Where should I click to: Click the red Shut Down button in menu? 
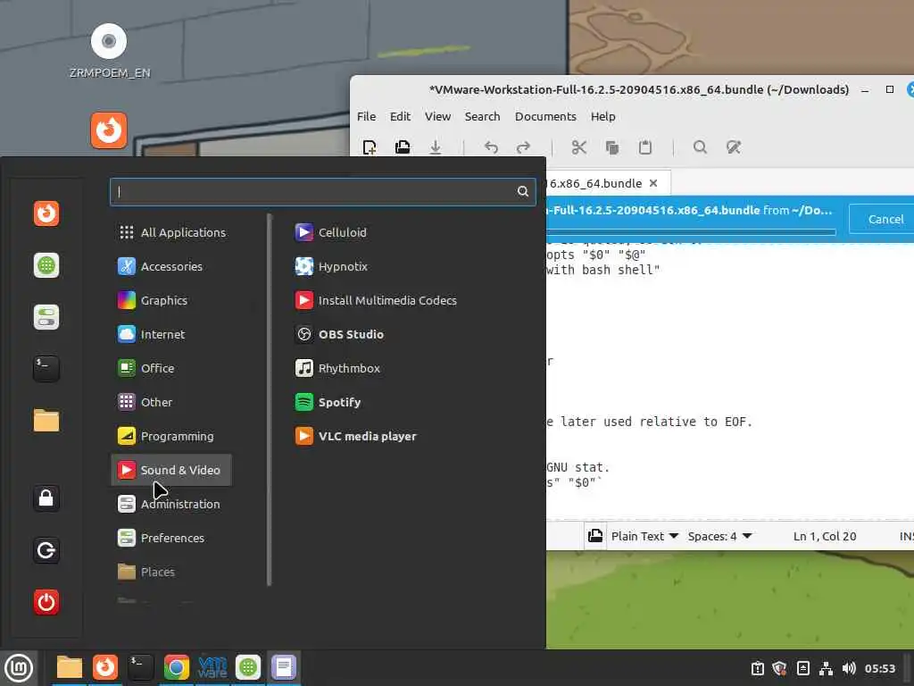(46, 602)
